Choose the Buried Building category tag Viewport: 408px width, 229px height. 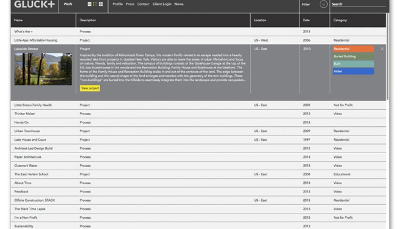[353, 56]
